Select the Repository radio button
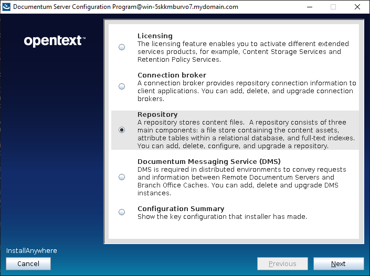 point(122,130)
